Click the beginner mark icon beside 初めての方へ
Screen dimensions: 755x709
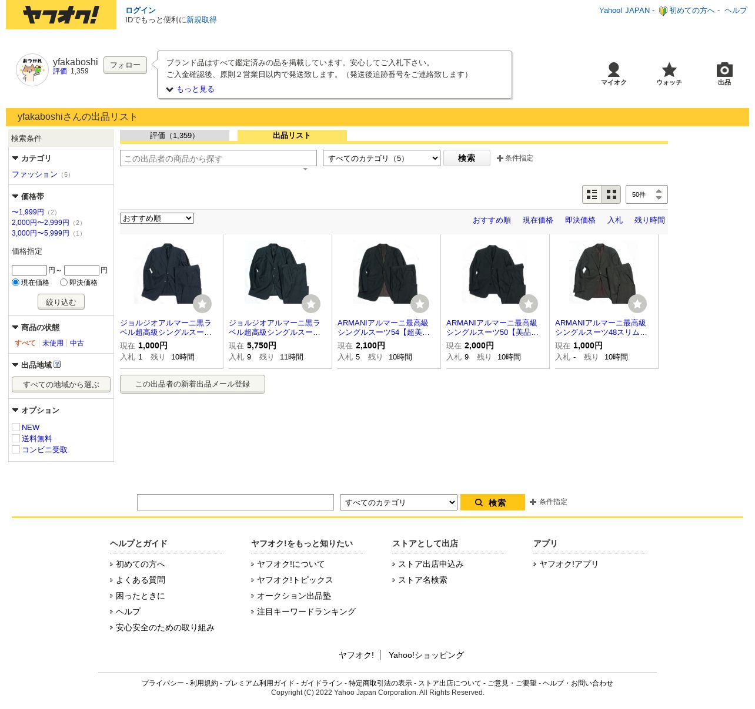pos(663,11)
